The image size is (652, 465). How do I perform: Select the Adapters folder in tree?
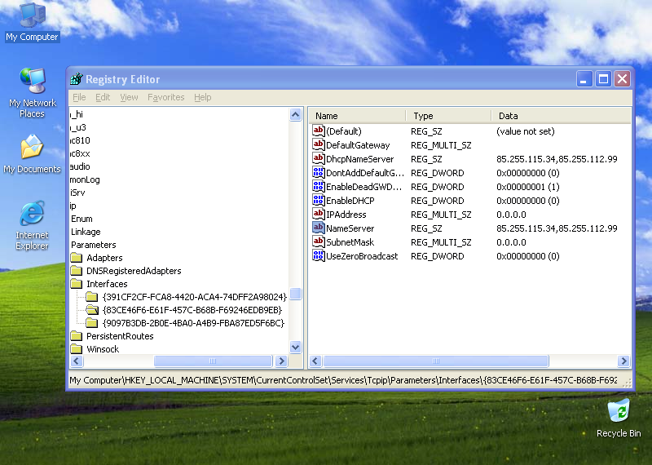[104, 258]
